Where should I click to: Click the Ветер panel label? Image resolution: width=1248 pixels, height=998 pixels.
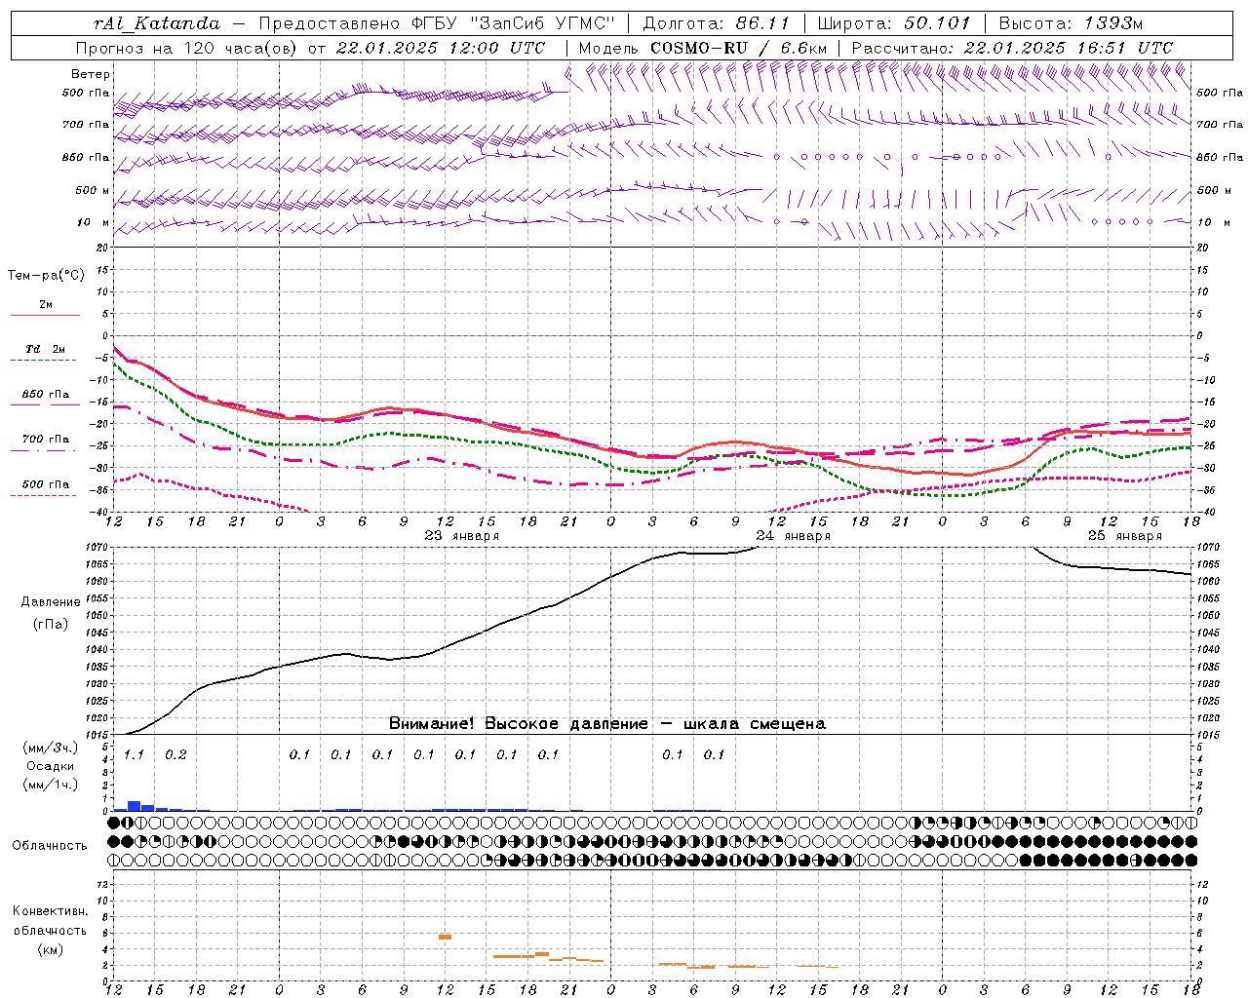click(x=91, y=74)
